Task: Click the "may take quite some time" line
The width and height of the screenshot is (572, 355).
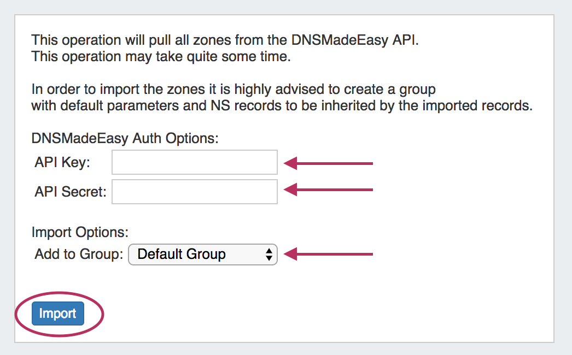Action: (161, 56)
